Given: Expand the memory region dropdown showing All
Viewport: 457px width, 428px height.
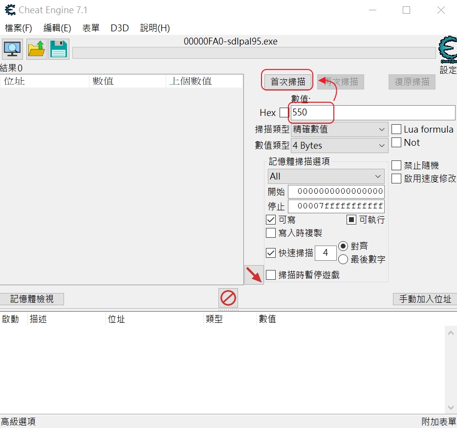Looking at the screenshot, I should click(326, 176).
